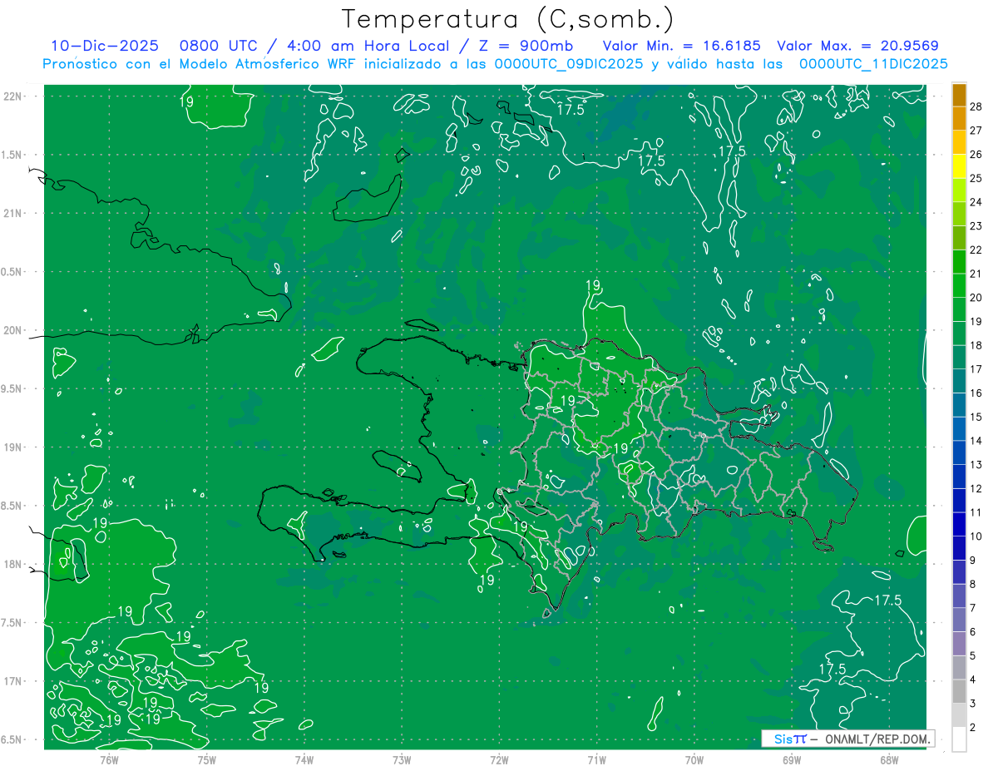Click the purple swatch between 6 and 7
Image resolution: width=998 pixels, height=771 pixels.
[x=959, y=620]
